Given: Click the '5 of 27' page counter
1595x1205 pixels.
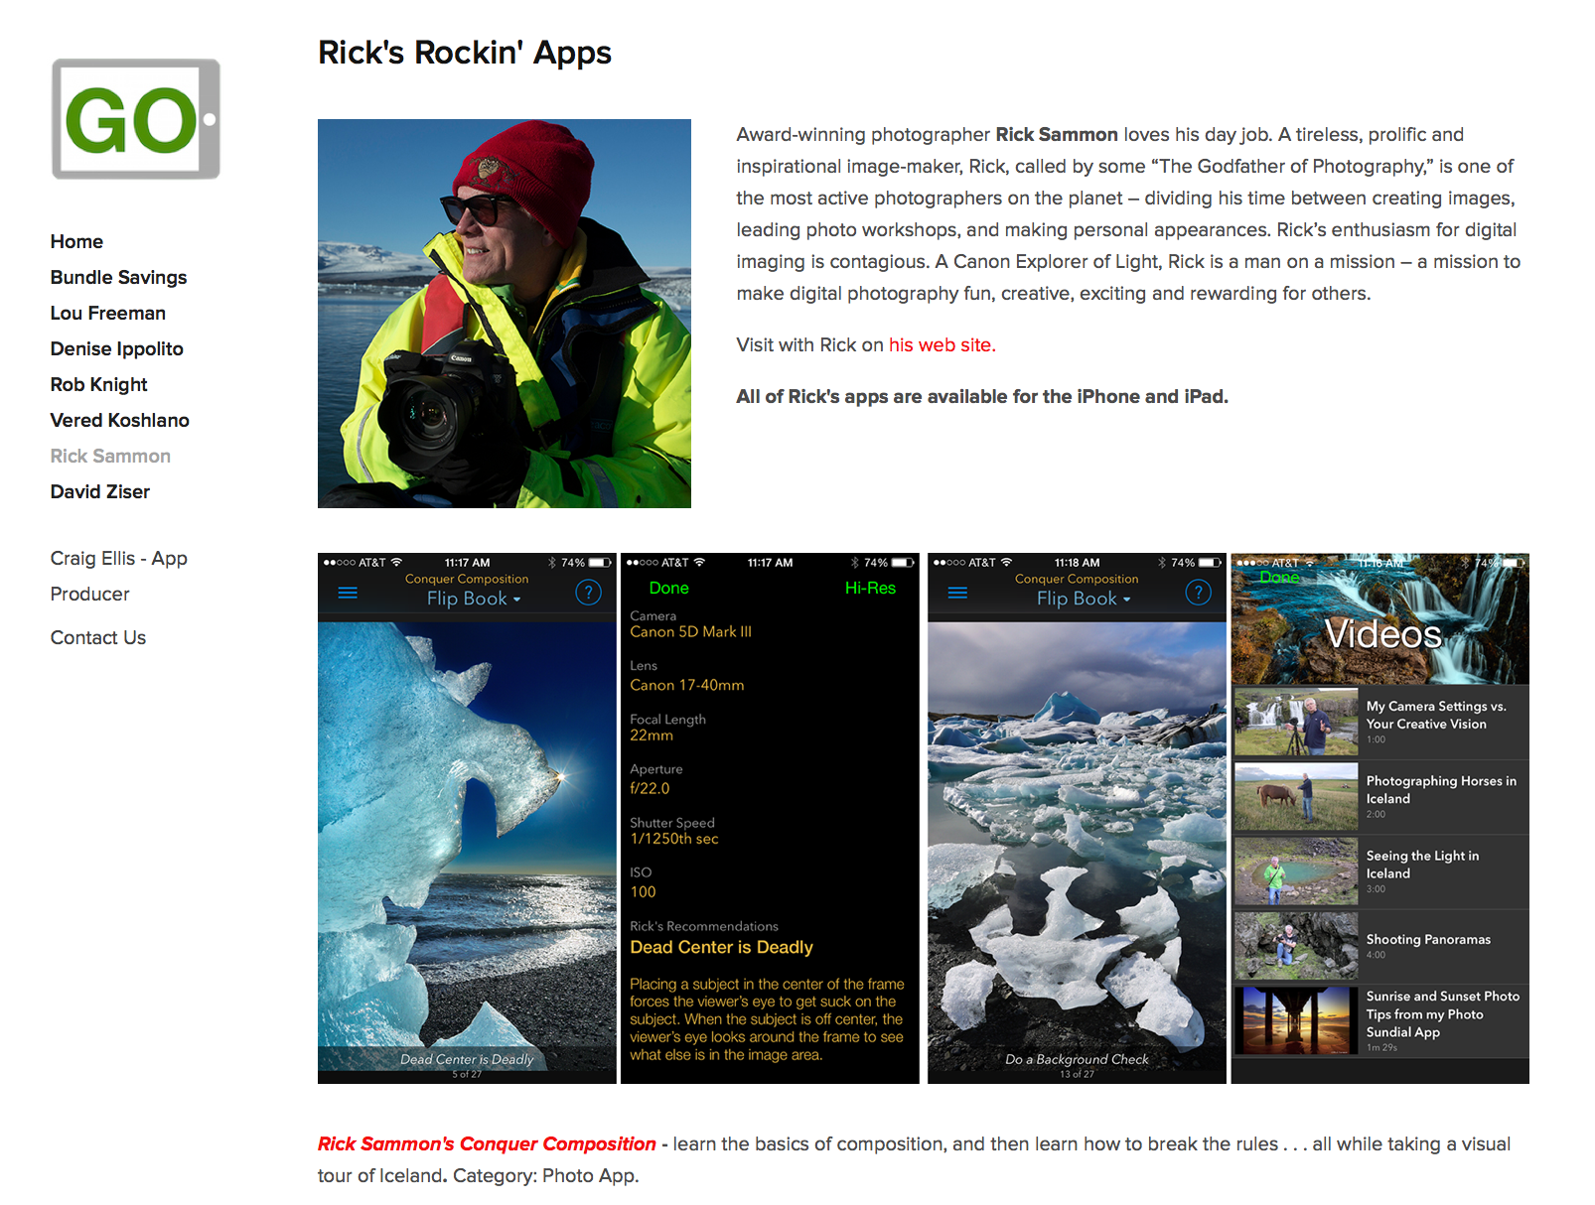Looking at the screenshot, I should (467, 1074).
